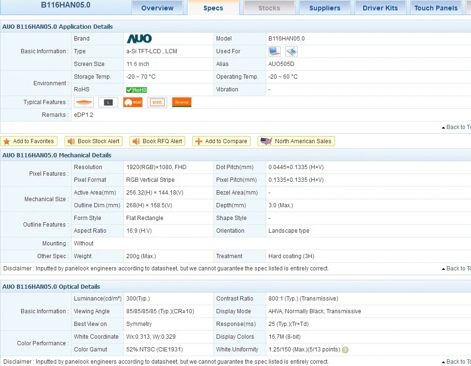Click the Display Colors value '16.7M (8-bit)'
The width and height of the screenshot is (471, 366).
click(x=284, y=336)
